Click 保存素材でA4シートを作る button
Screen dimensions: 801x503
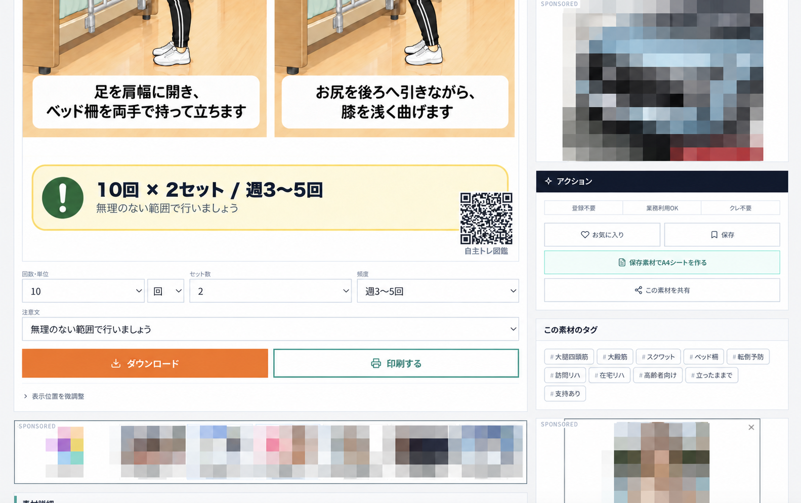pyautogui.click(x=662, y=263)
